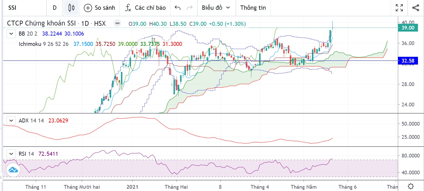Click BB upper value 38.2244
This screenshot has height=191, width=424.
coord(52,34)
